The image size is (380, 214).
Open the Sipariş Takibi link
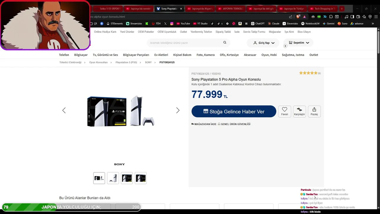(x=223, y=32)
